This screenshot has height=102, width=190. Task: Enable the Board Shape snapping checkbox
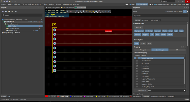(x=137, y=82)
